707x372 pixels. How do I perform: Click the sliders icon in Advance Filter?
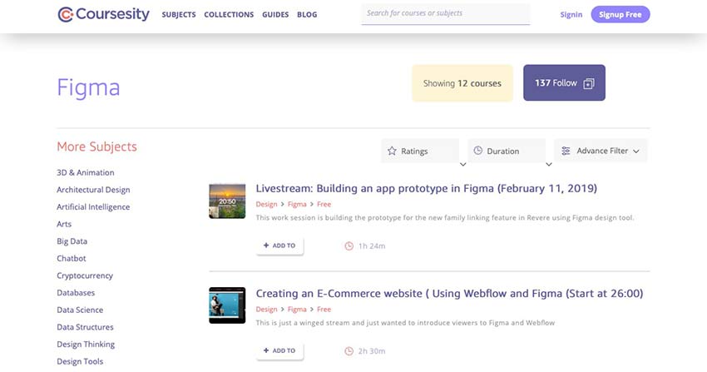tap(566, 151)
